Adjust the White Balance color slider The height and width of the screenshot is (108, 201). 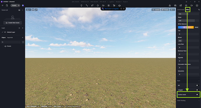point(186,27)
